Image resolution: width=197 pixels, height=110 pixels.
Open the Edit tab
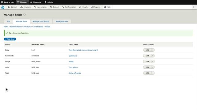click(x=8, y=21)
